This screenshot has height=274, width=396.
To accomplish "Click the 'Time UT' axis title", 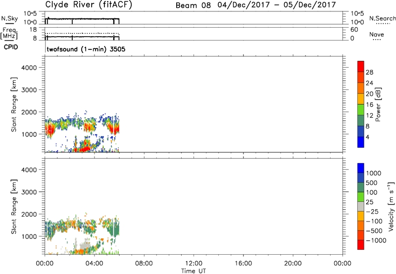I will click(x=194, y=271).
